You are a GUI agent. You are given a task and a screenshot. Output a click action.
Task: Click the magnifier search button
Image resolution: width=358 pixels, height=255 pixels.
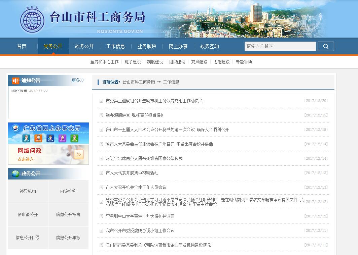point(325,46)
